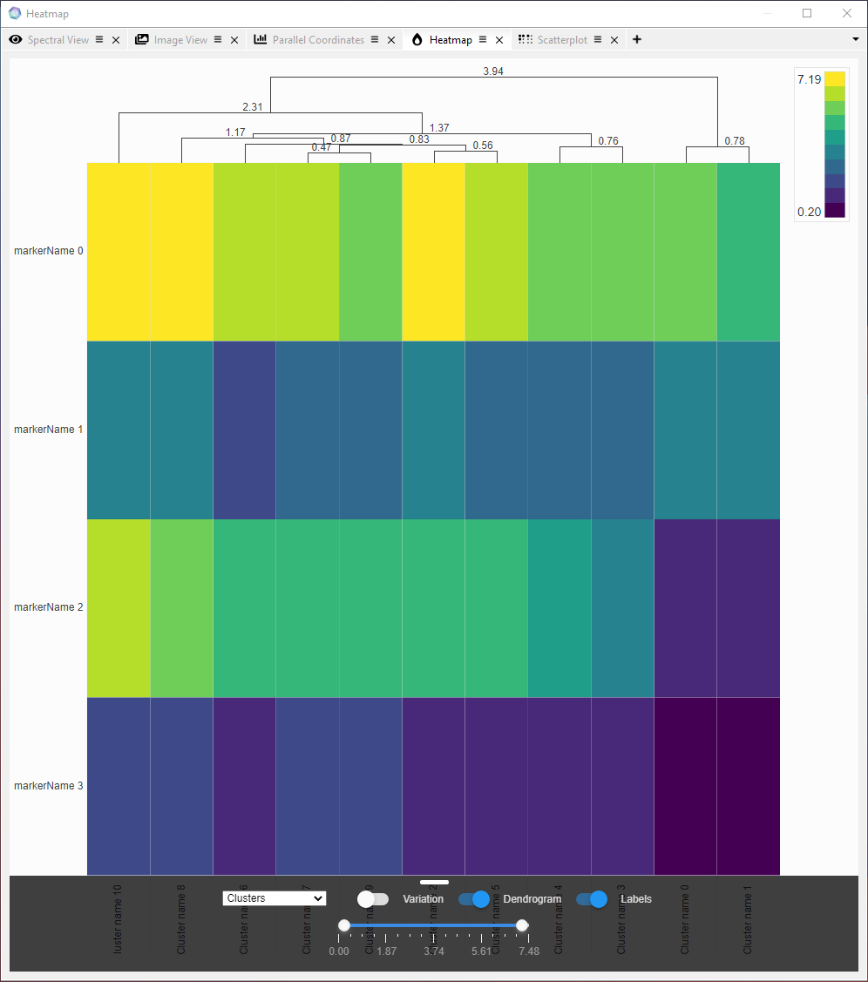This screenshot has height=982, width=868.
Task: Enable the Variation toggle
Action: point(373,899)
